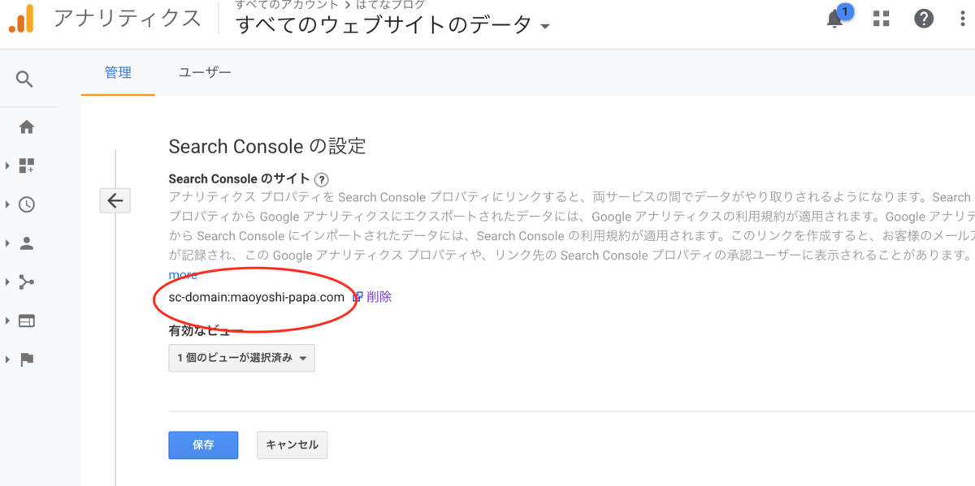This screenshot has height=486, width=975.
Task: Open the Audience person icon
Action: point(27,243)
